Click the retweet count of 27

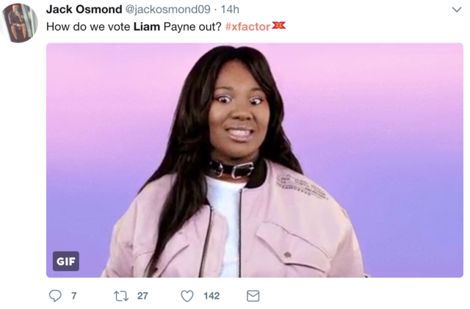(142, 296)
